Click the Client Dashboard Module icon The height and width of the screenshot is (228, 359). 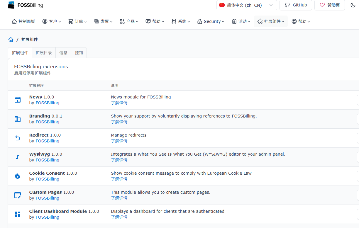(18, 214)
